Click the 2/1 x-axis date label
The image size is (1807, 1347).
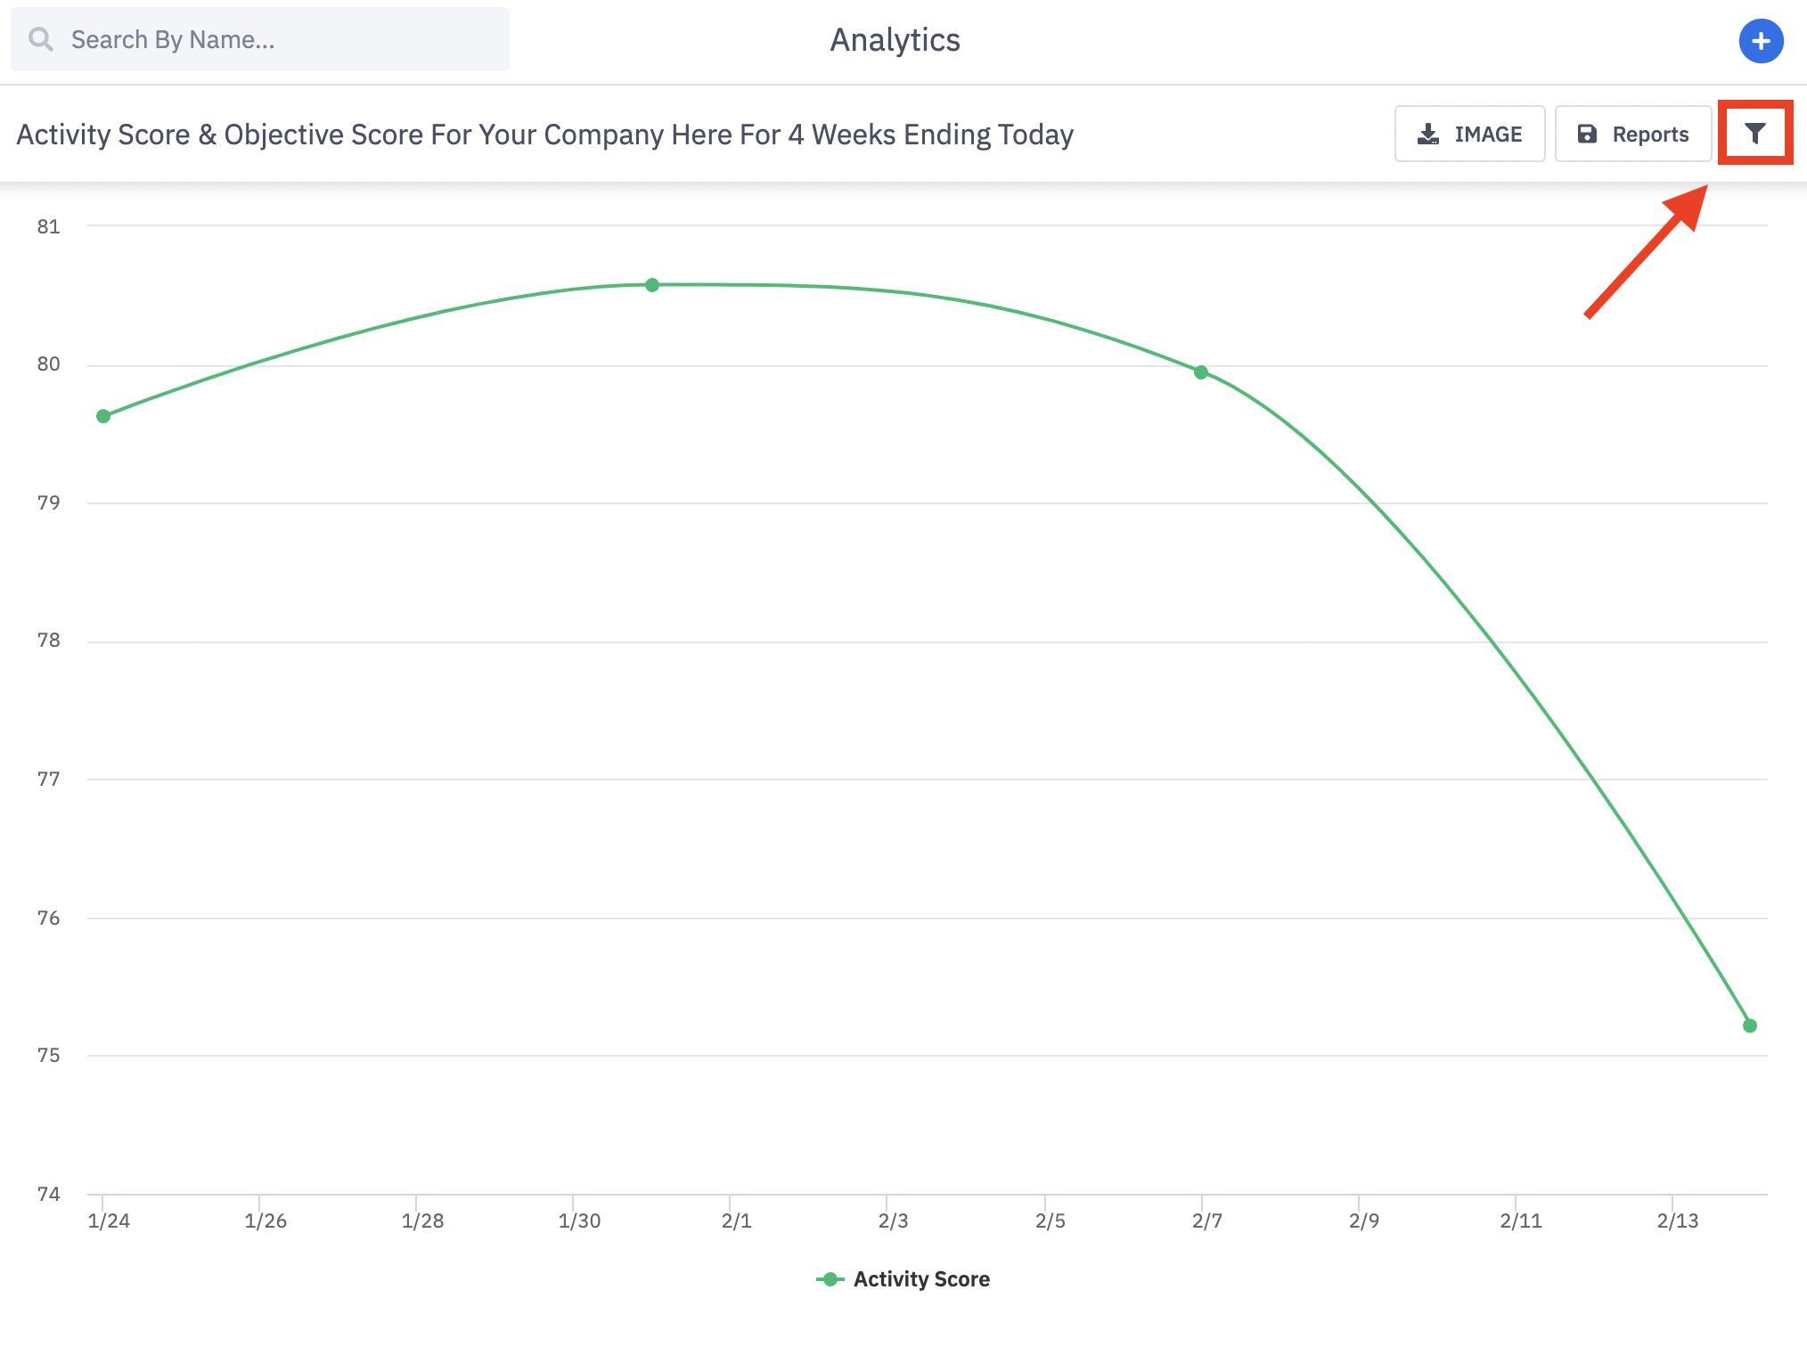pyautogui.click(x=736, y=1220)
